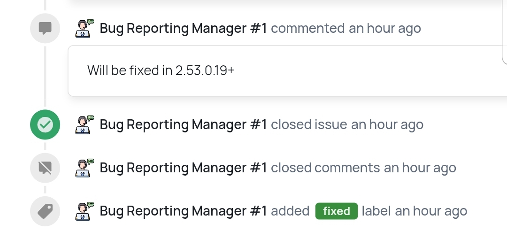Viewport: 507px width, 239px height.
Task: Click the 'closed issue' event text
Action: (309, 124)
